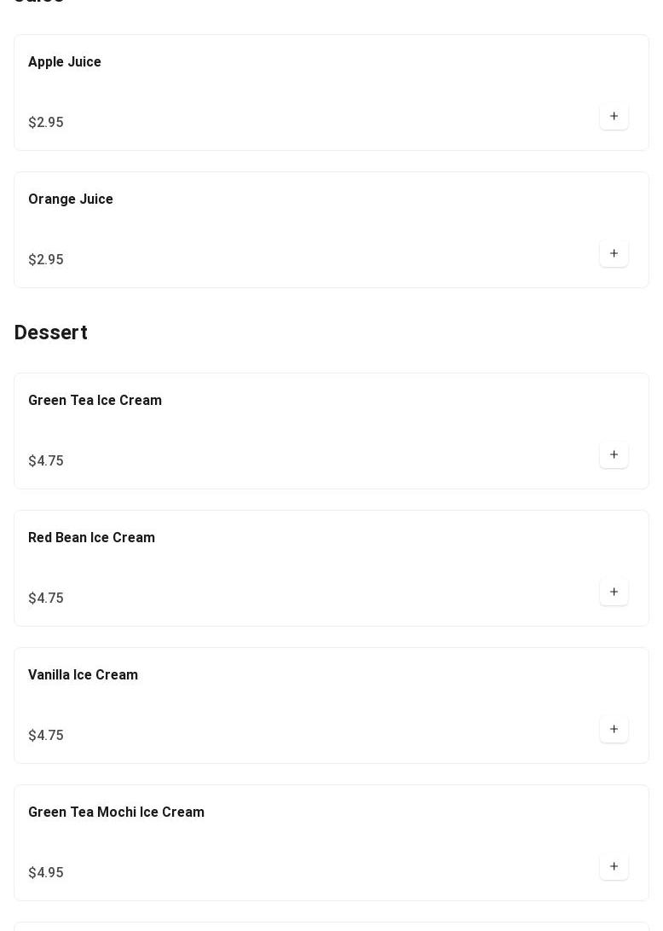Click the $2.95 price under Orange Juice
This screenshot has width=663, height=931.
click(46, 259)
